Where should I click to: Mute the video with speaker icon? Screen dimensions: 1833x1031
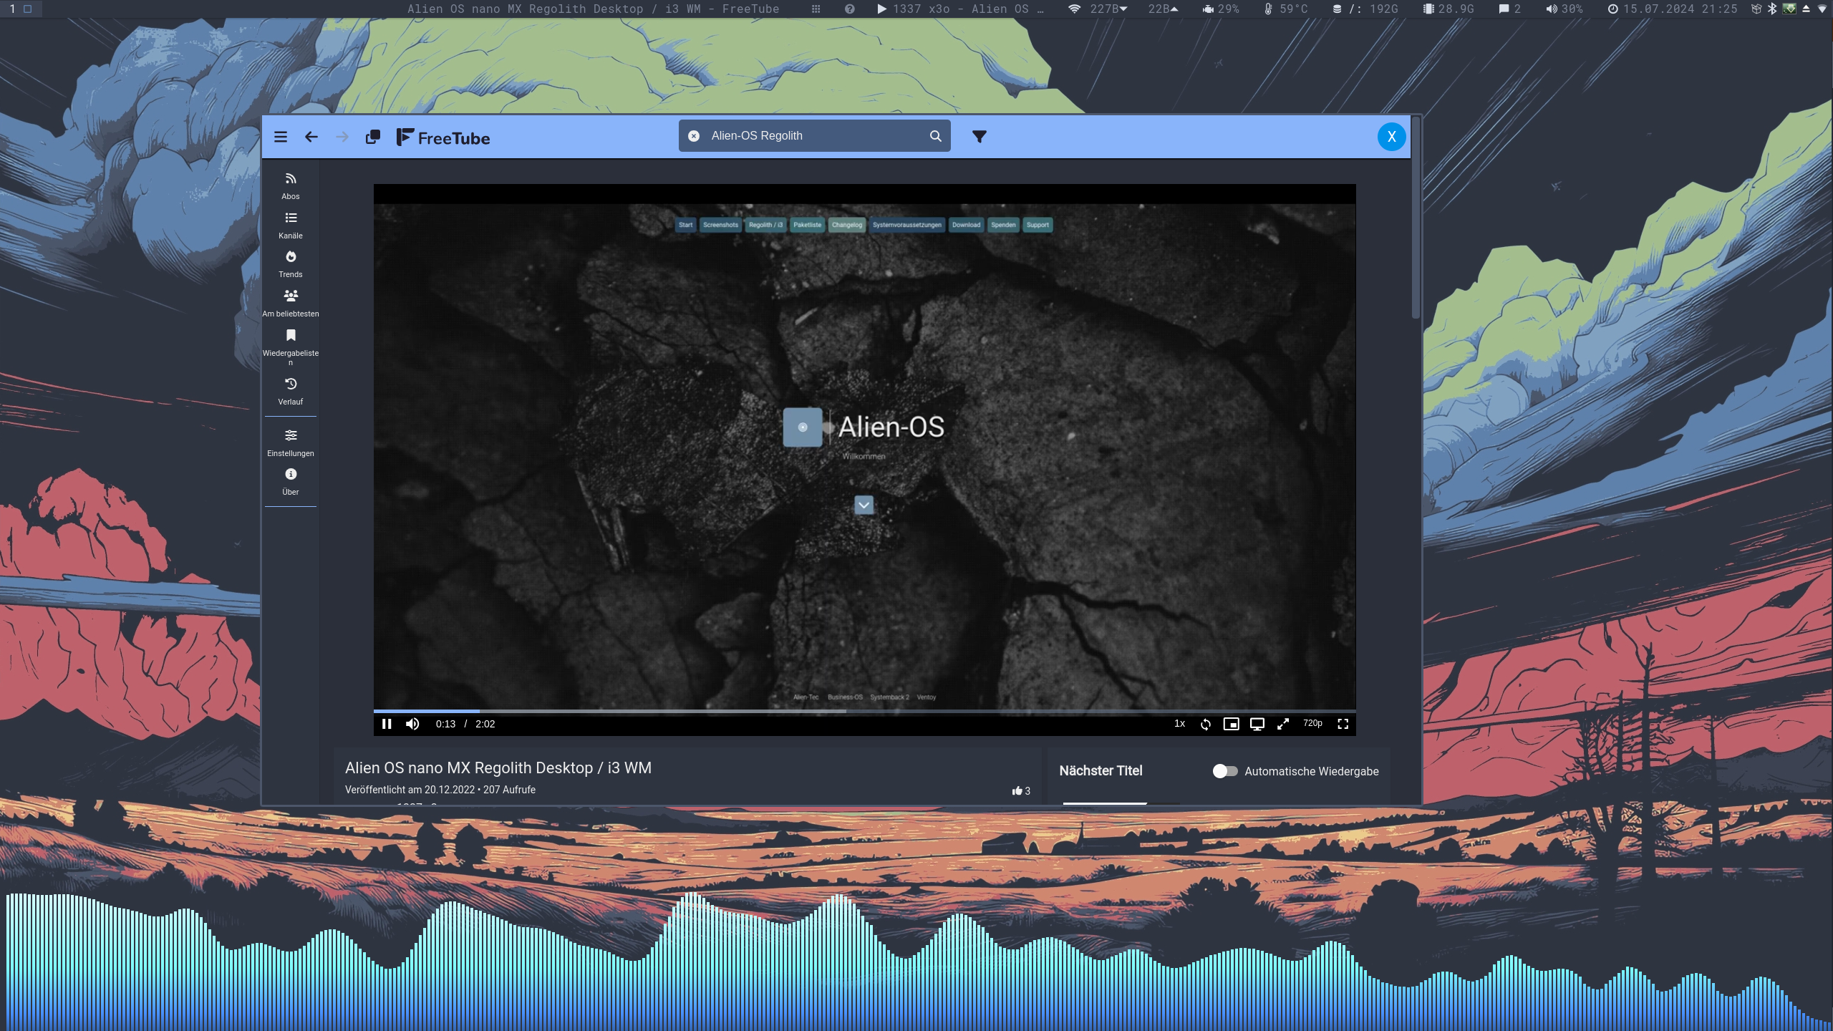[x=412, y=724]
